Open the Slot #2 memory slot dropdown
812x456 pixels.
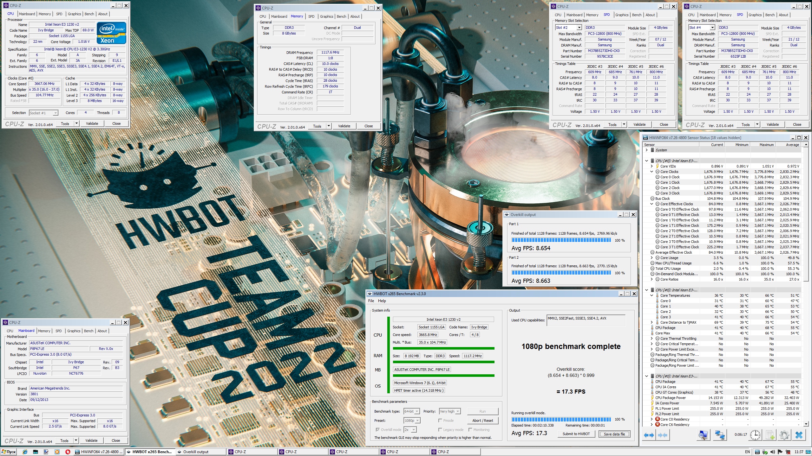[x=569, y=28]
